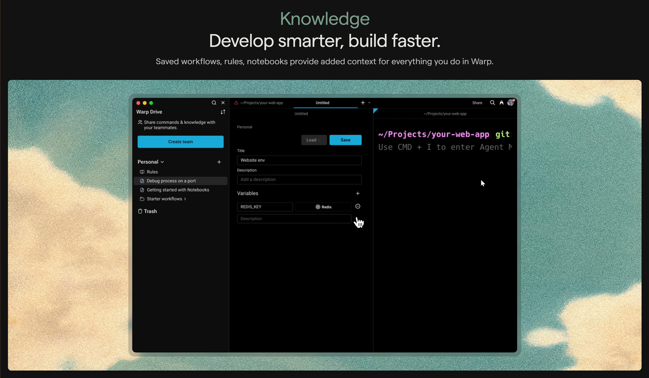Open search in the top right toolbar

[x=492, y=103]
